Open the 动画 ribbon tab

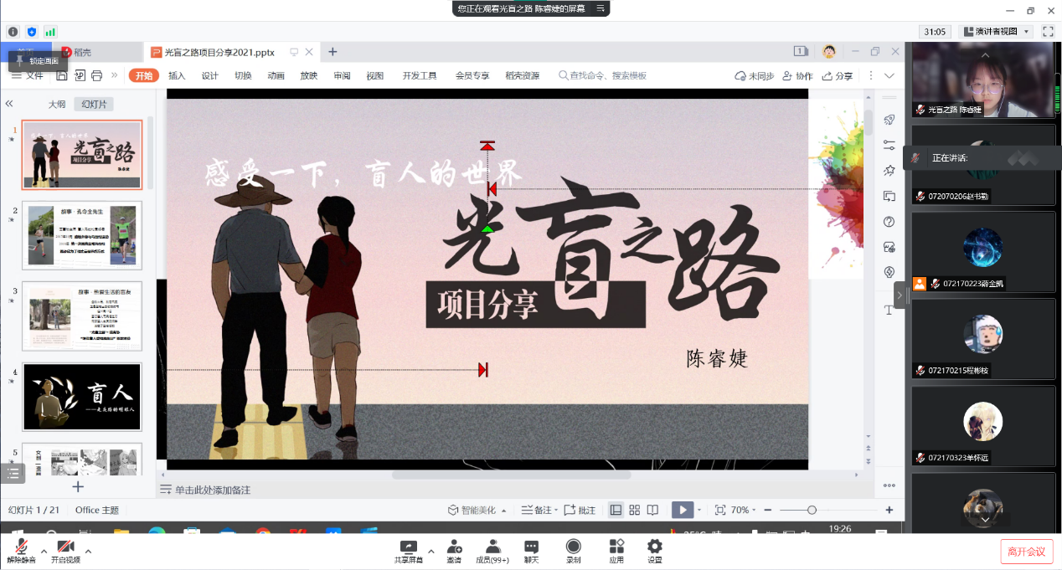(x=276, y=75)
